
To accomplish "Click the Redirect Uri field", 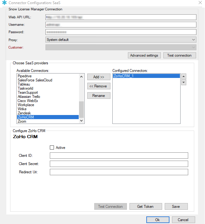I will click(x=119, y=172).
